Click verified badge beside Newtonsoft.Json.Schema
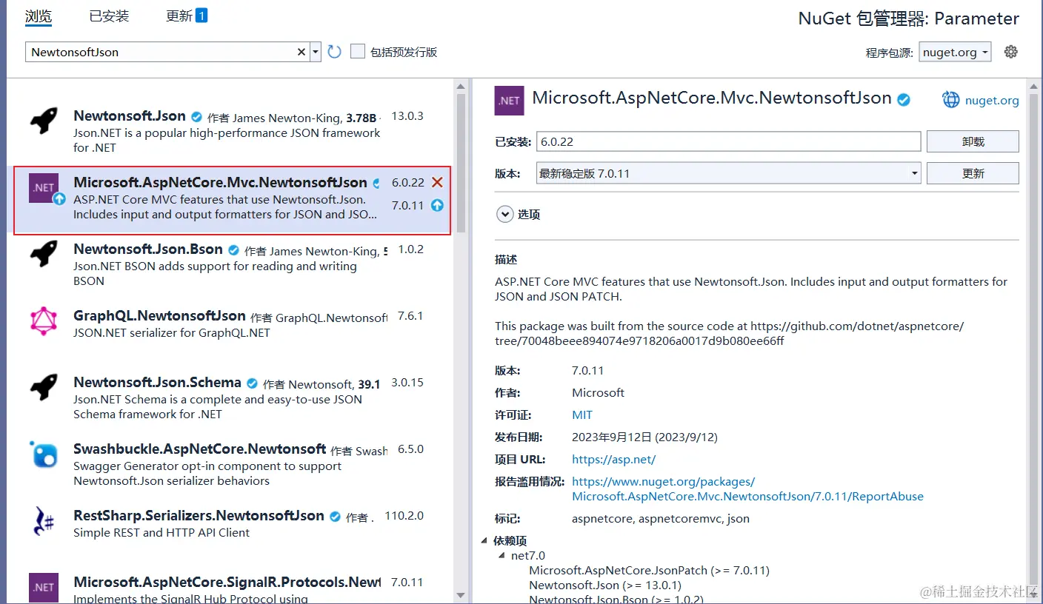 tap(252, 383)
